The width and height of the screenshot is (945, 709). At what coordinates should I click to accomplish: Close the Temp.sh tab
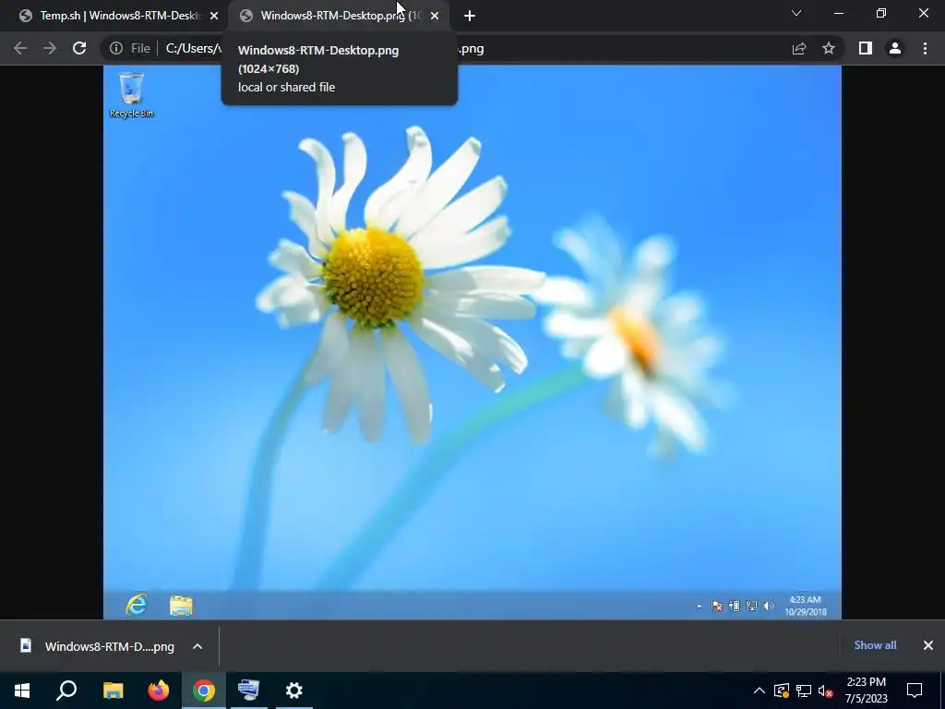(214, 16)
